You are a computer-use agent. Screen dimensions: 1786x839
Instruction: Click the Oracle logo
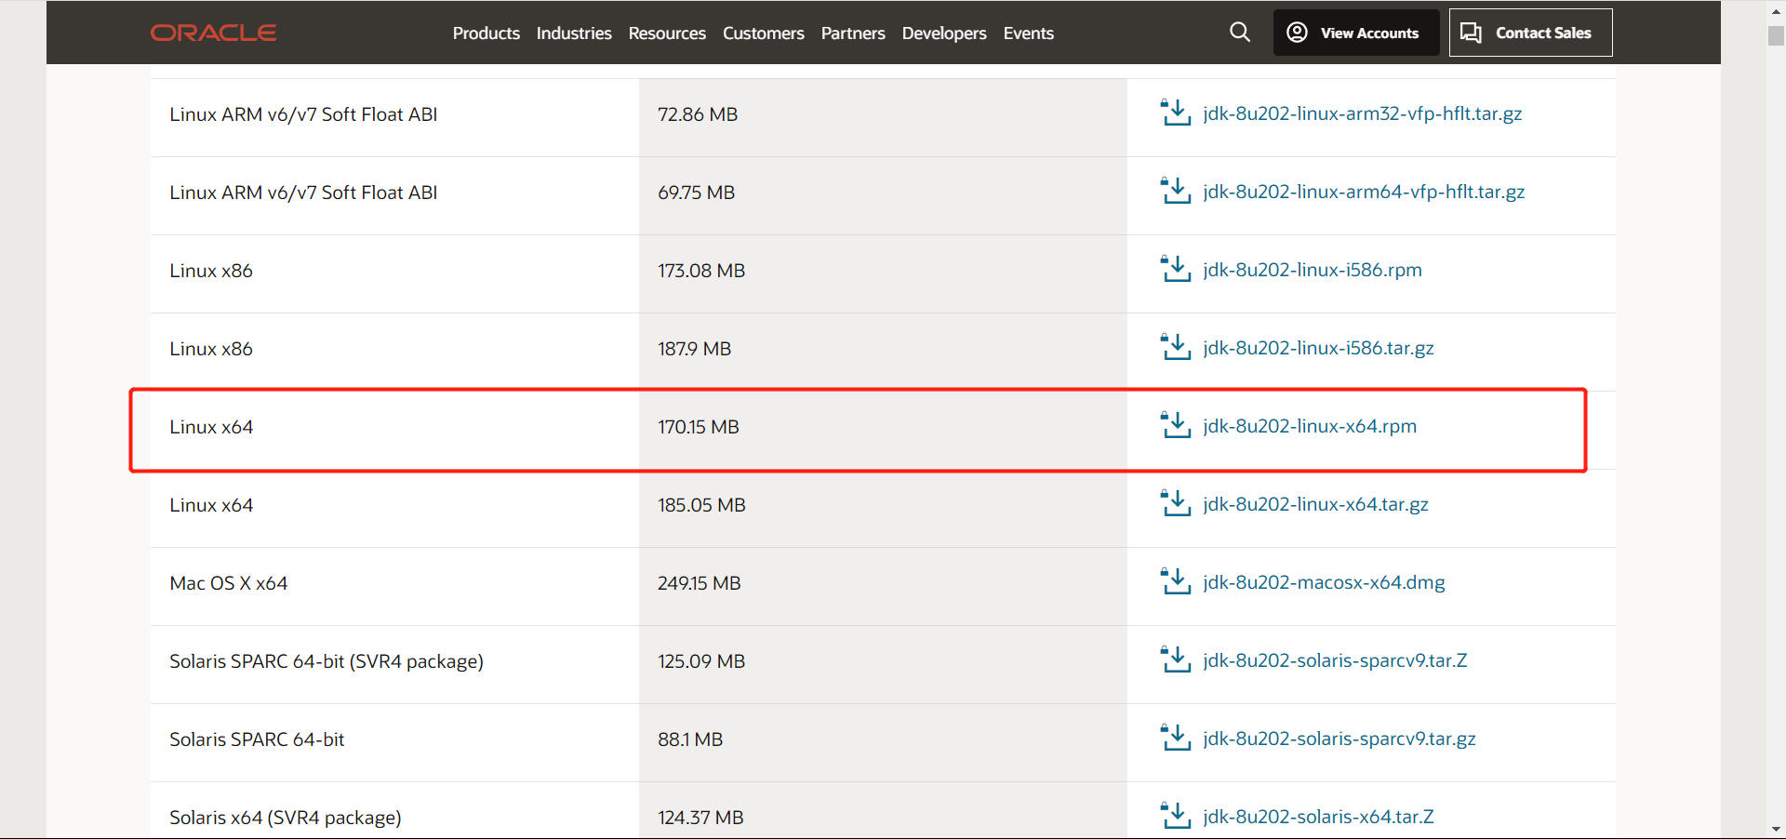pos(213,32)
